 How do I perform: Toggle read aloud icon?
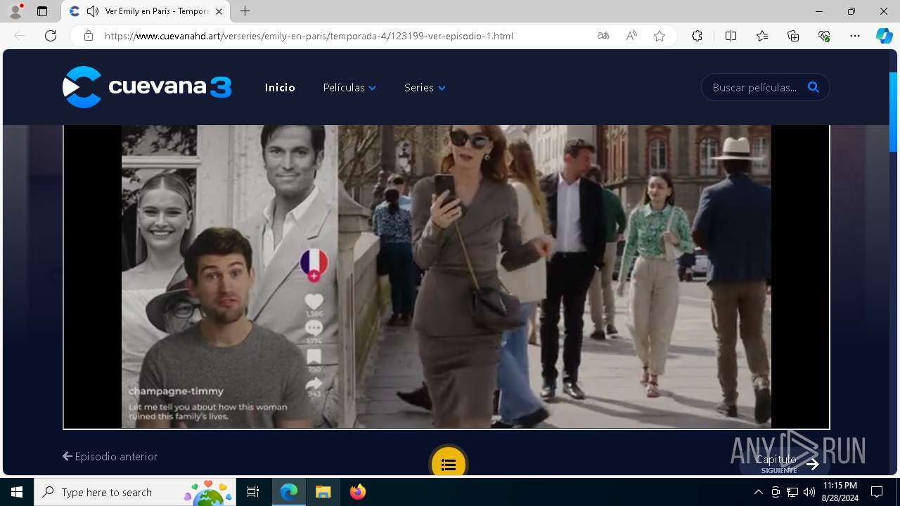631,36
